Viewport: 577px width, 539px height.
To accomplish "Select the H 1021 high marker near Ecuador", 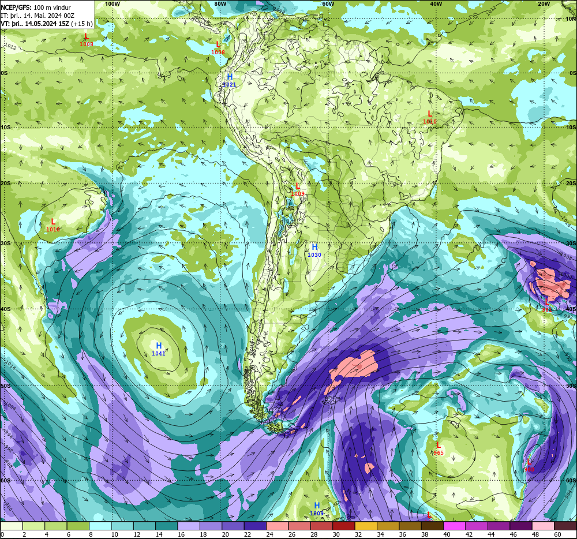I will click(x=230, y=80).
